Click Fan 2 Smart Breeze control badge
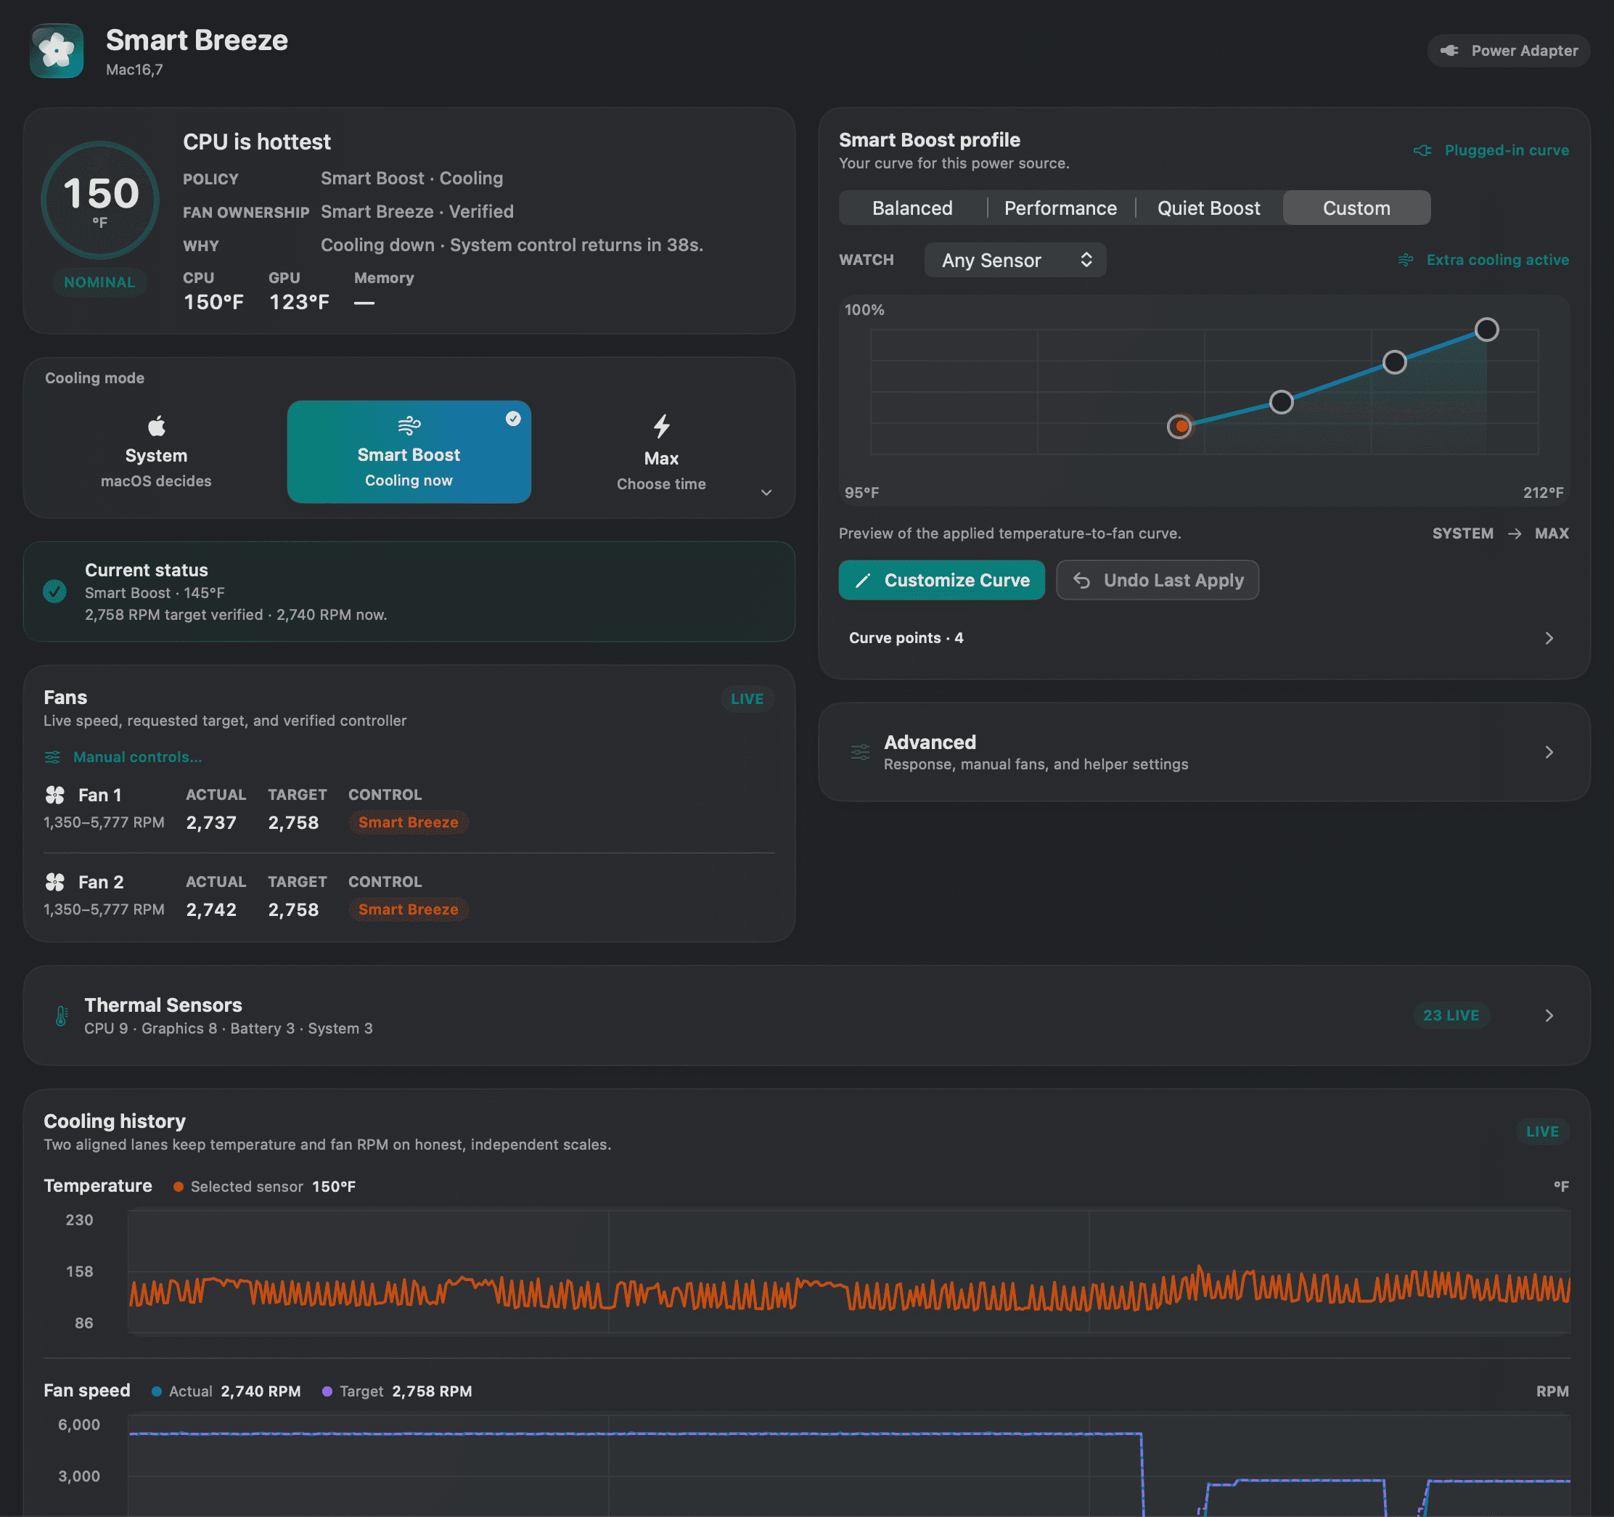 point(409,909)
